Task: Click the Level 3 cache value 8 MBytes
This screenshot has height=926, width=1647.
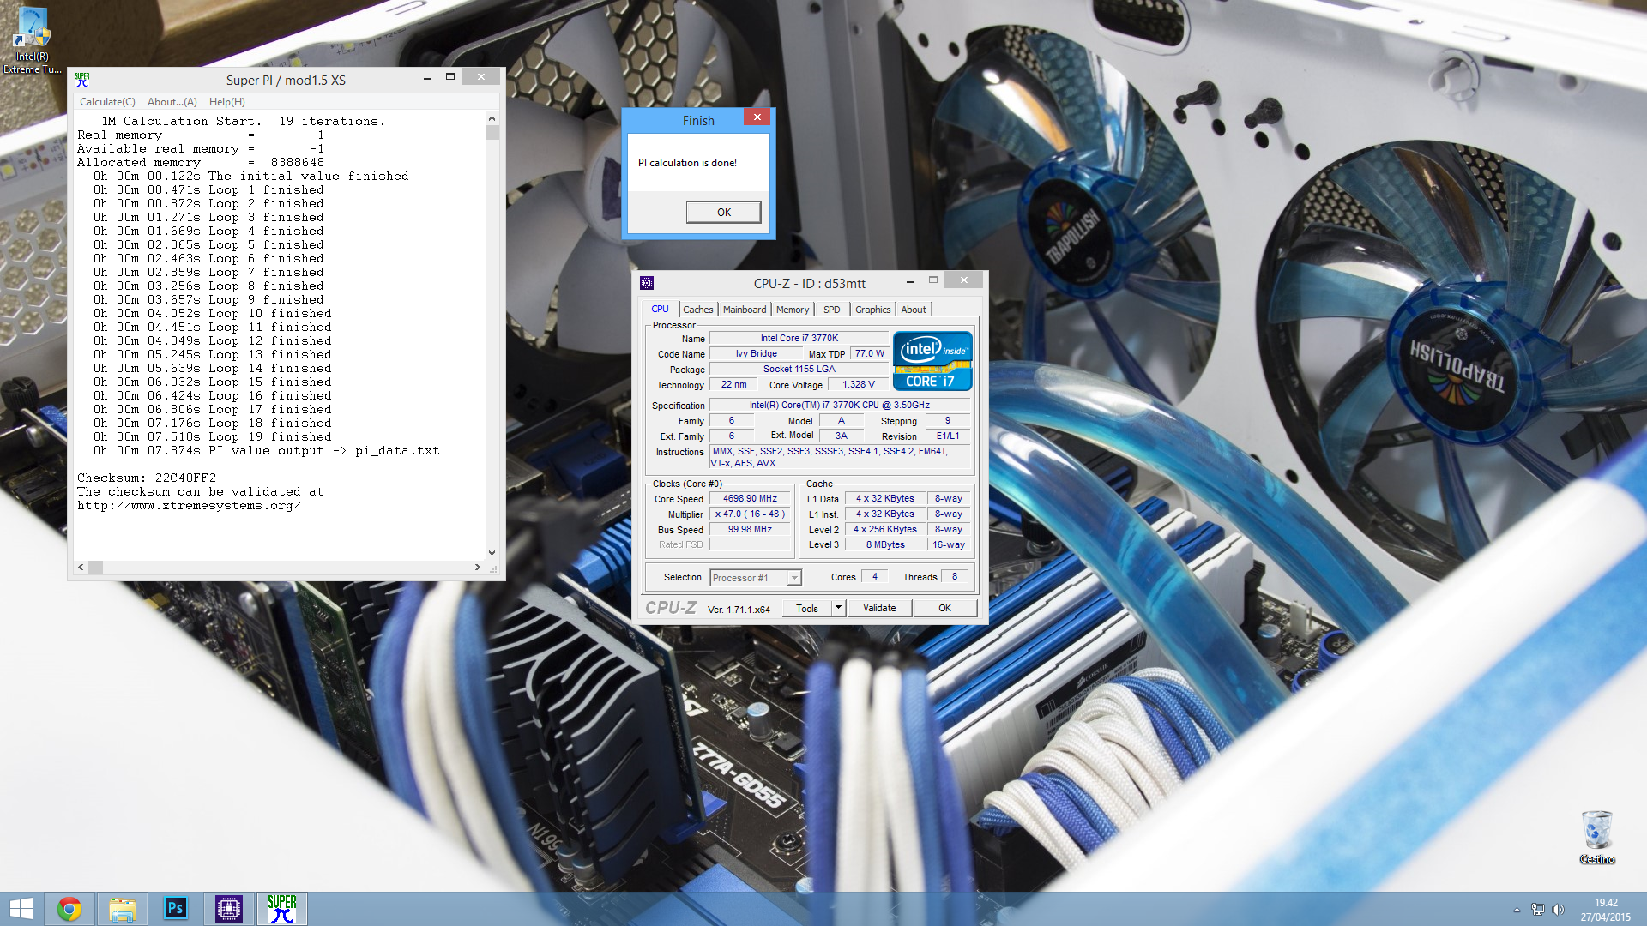Action: coord(885,545)
